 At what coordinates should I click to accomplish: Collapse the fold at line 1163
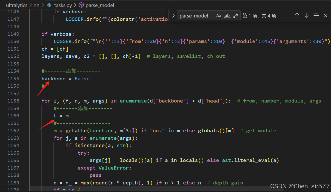point(25,138)
